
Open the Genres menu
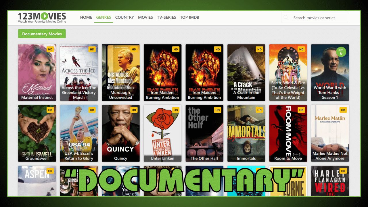click(103, 17)
